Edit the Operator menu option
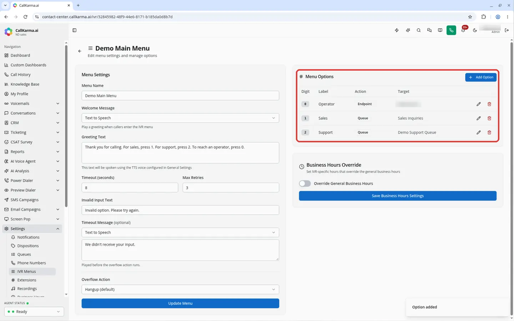 coord(479,104)
